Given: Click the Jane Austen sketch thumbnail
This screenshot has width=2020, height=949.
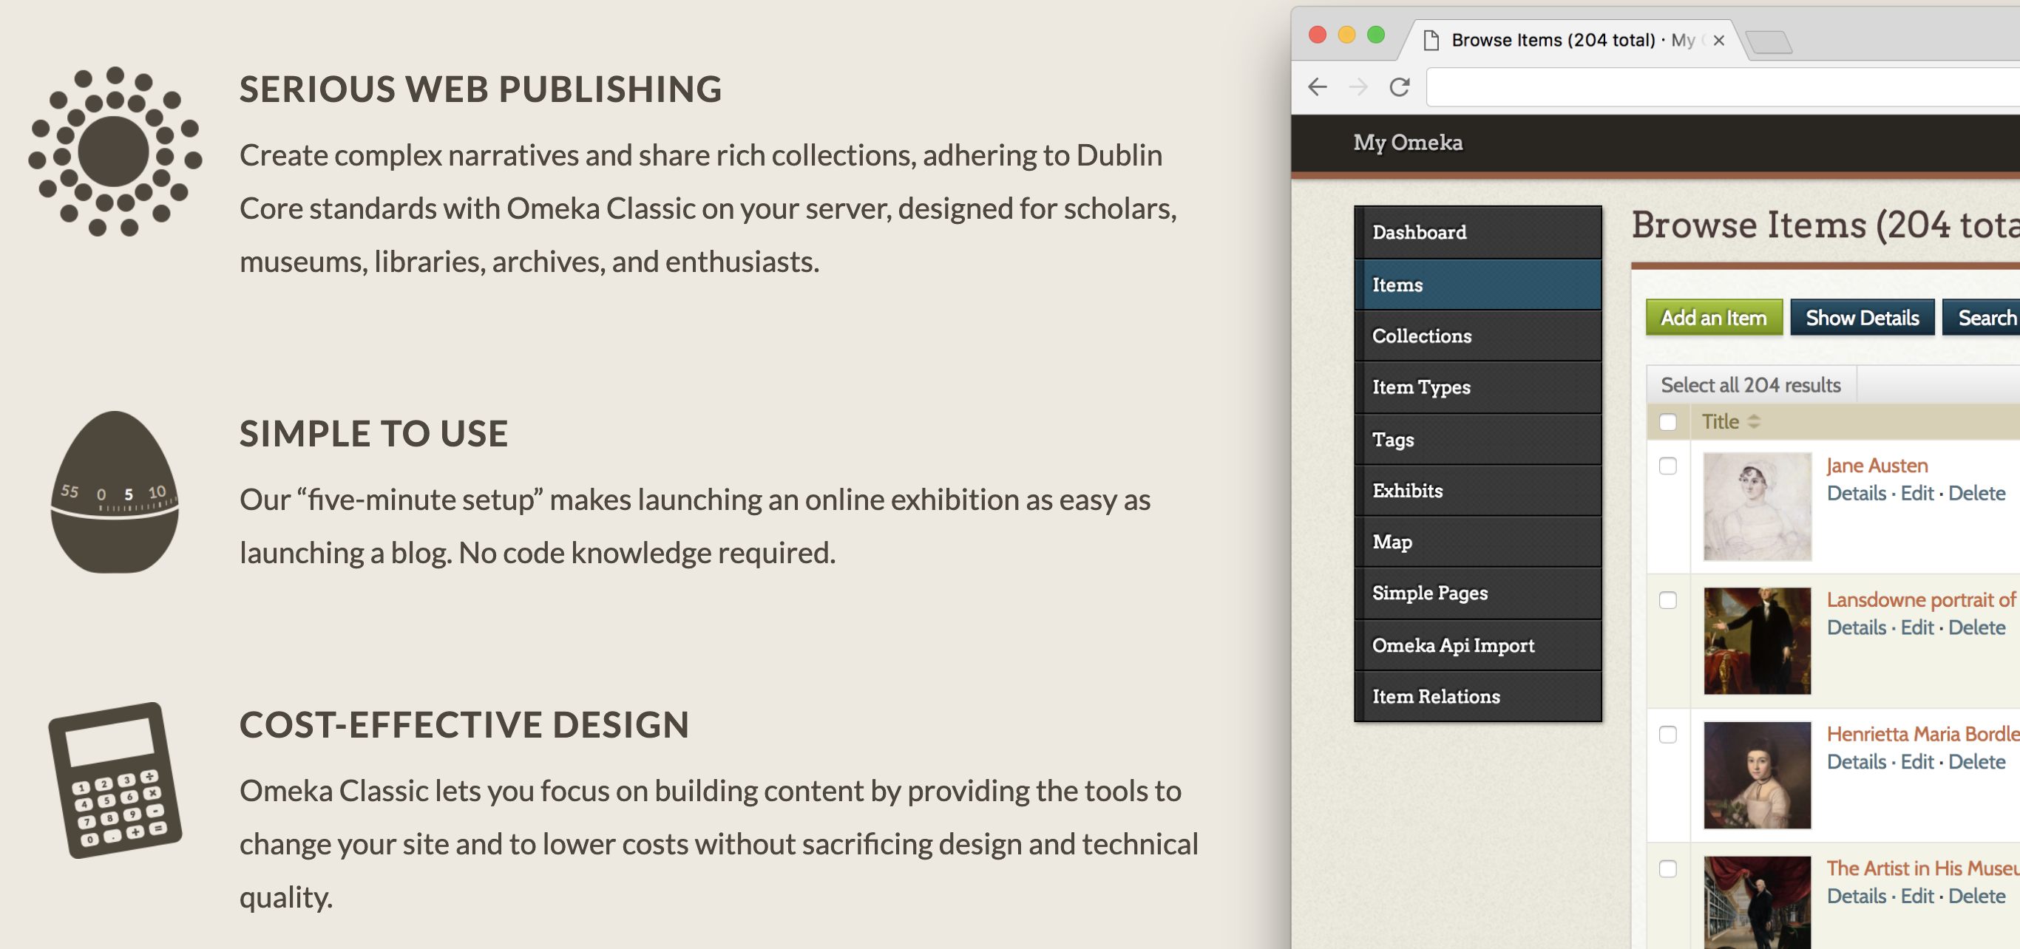Looking at the screenshot, I should pos(1758,506).
